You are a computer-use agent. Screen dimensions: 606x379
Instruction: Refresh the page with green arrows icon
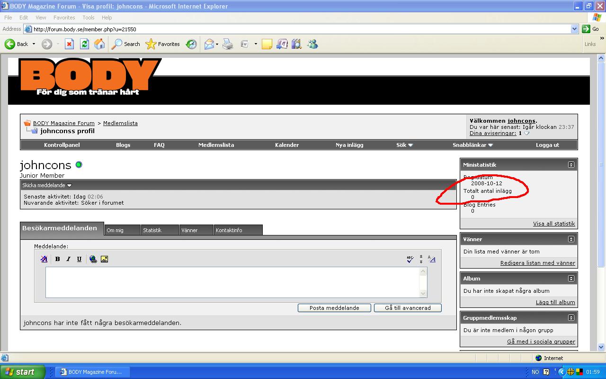point(84,44)
